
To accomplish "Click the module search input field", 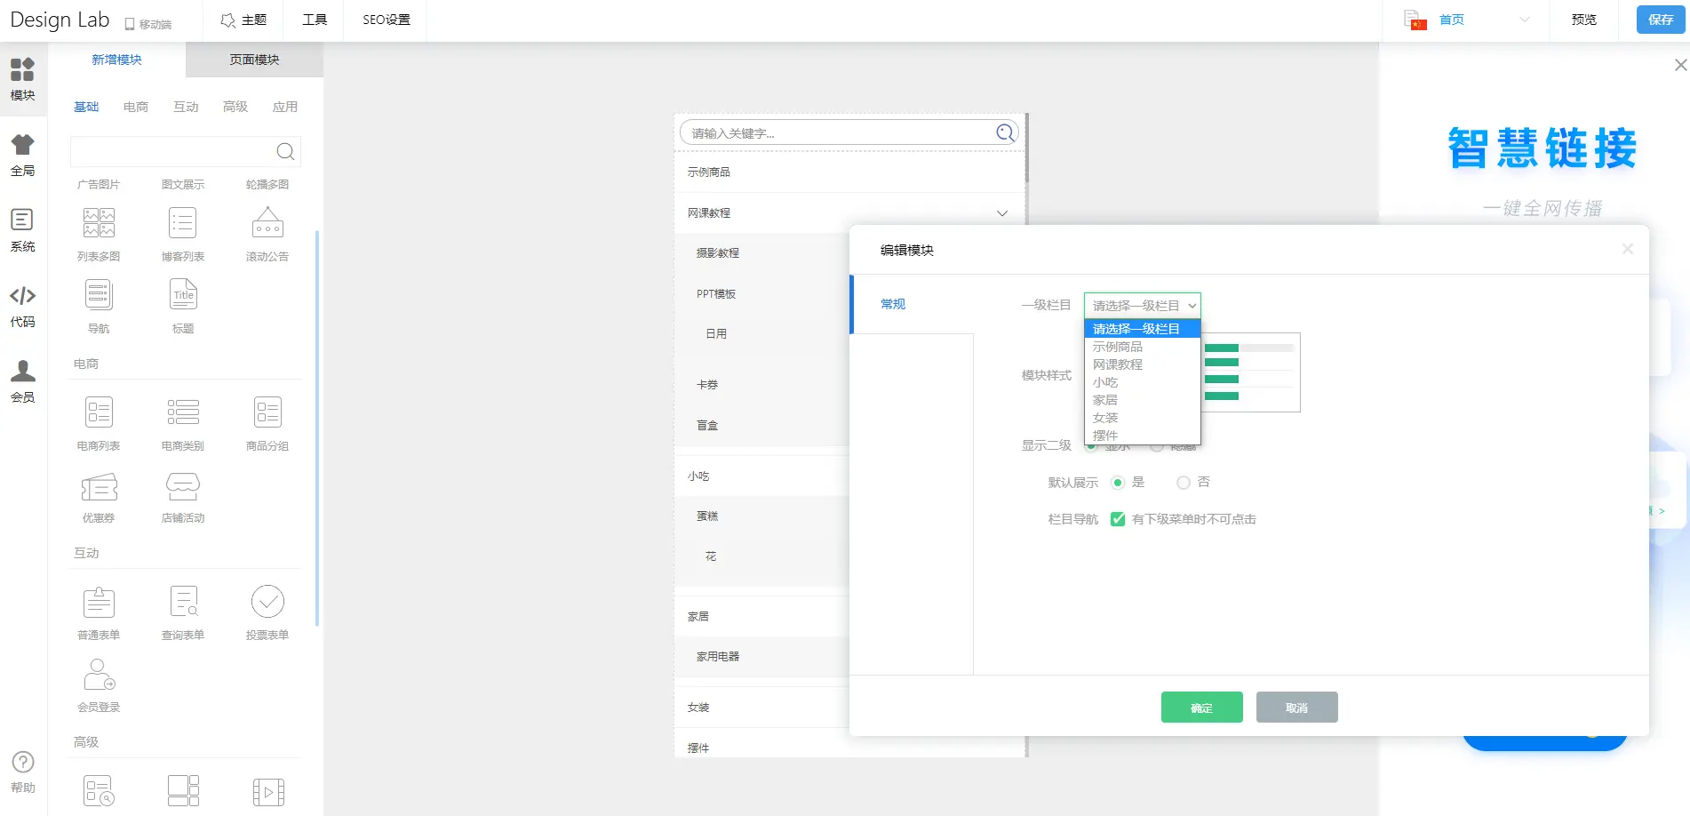I will (x=173, y=151).
